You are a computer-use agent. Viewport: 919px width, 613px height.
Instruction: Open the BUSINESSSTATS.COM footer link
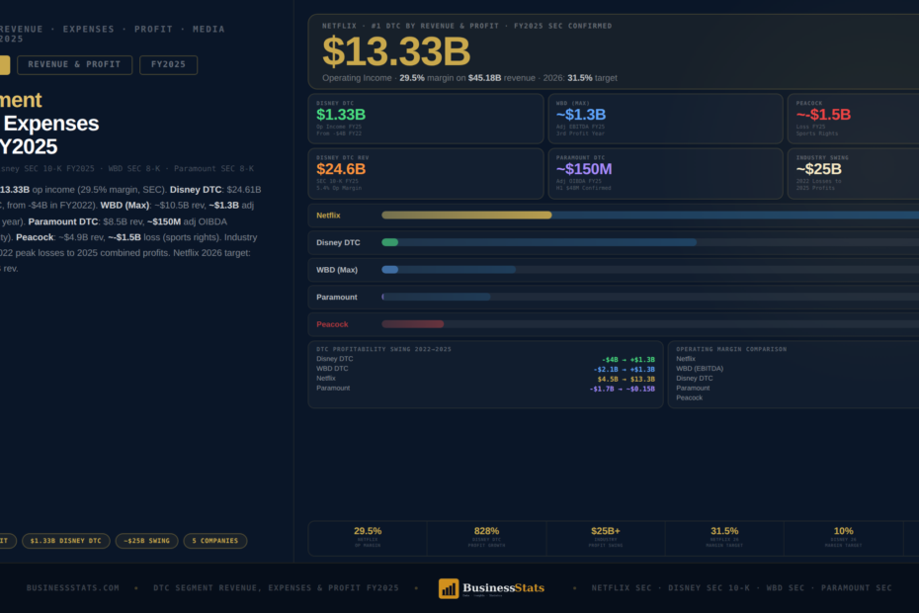[73, 587]
